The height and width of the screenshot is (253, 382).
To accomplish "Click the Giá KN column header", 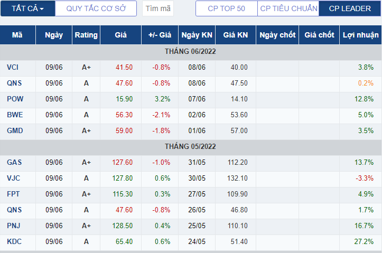I will coord(236,35).
